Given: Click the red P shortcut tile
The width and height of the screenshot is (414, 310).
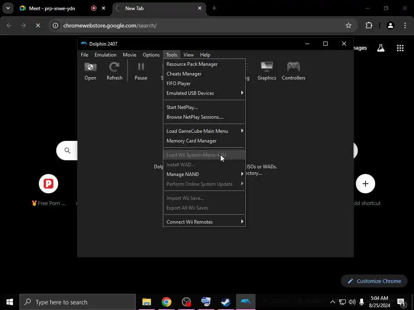Looking at the screenshot, I should coord(49,184).
